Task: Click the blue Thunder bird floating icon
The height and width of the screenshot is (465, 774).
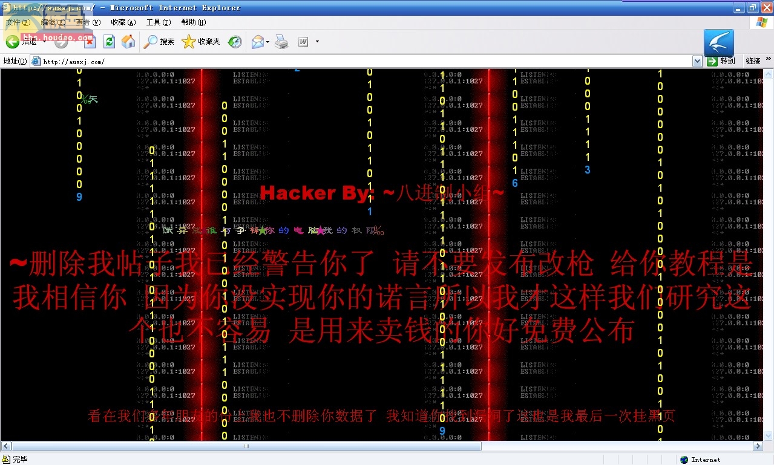Action: point(719,43)
